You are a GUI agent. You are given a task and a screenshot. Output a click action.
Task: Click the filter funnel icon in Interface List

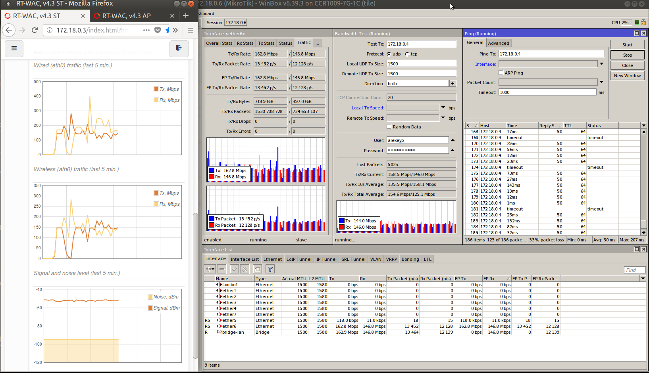(x=270, y=269)
